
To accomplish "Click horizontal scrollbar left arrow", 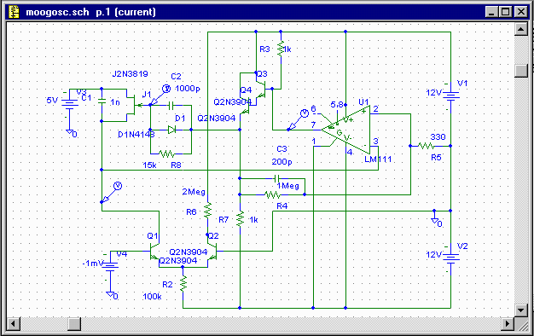I will click(x=14, y=323).
